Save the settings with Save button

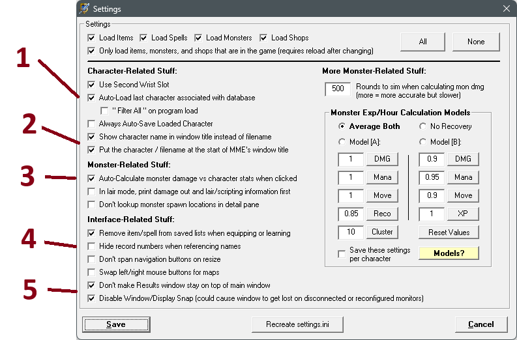(115, 324)
